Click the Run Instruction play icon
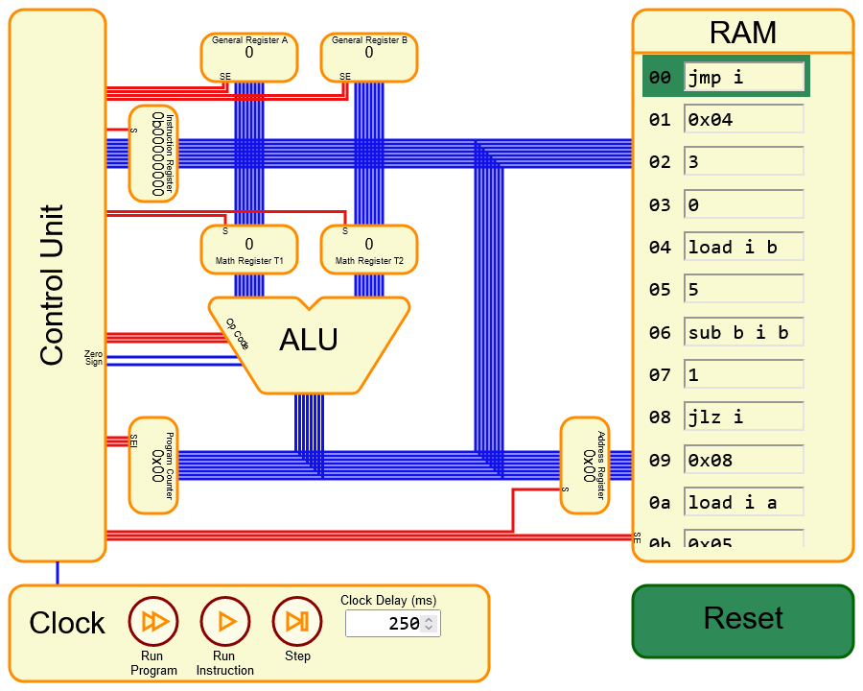The width and height of the screenshot is (863, 691). 225,622
